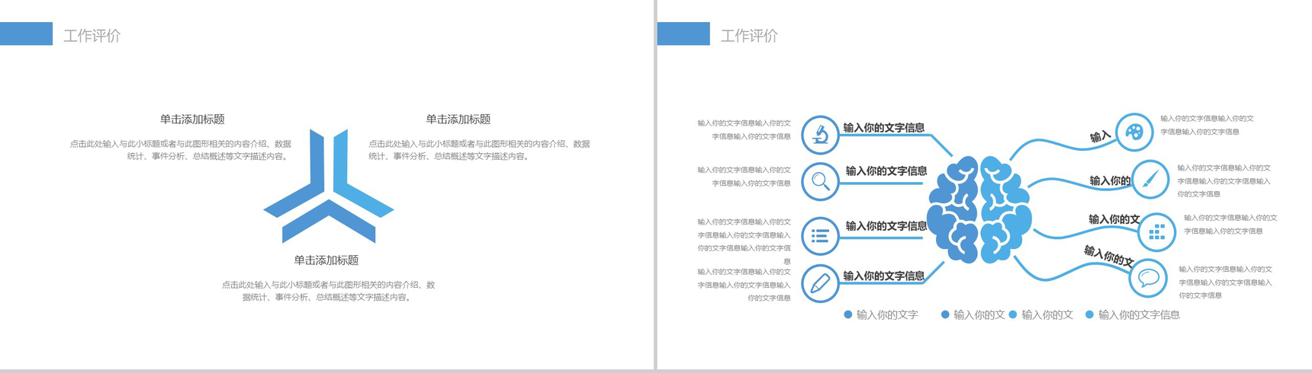This screenshot has height=373, width=1312.
Task: Click the paint palette icon circle
Action: 1134,132
